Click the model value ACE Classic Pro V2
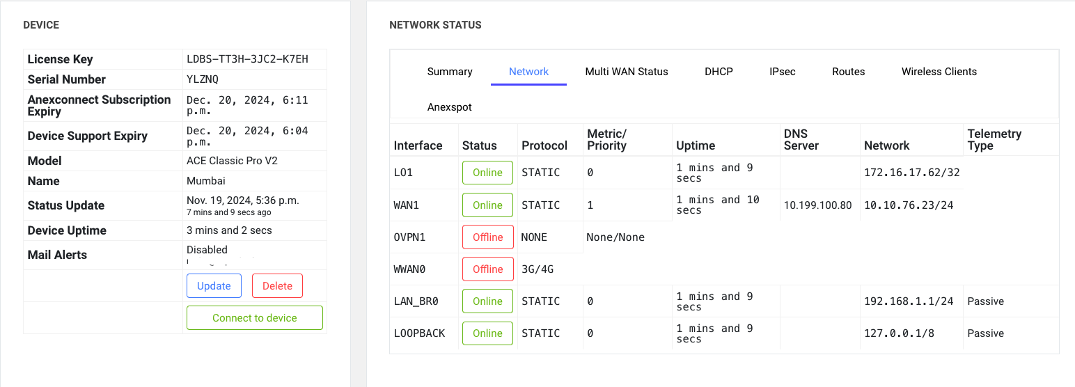Viewport: 1075px width, 387px height. (x=232, y=161)
